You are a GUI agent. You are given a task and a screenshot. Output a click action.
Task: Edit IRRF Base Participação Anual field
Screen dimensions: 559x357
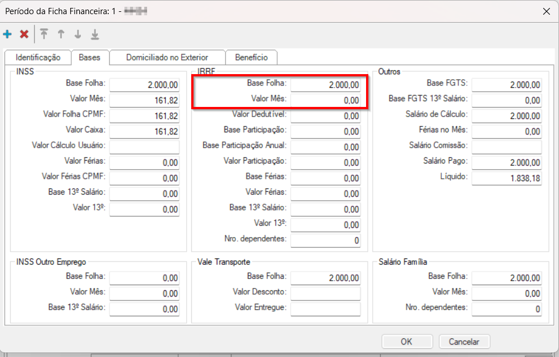point(325,147)
